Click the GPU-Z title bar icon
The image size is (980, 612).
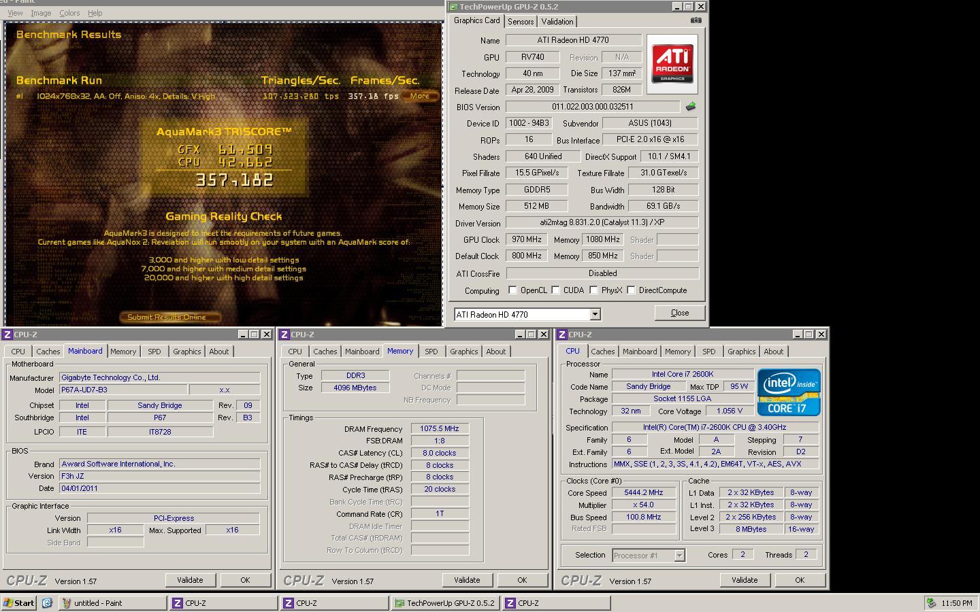[453, 7]
